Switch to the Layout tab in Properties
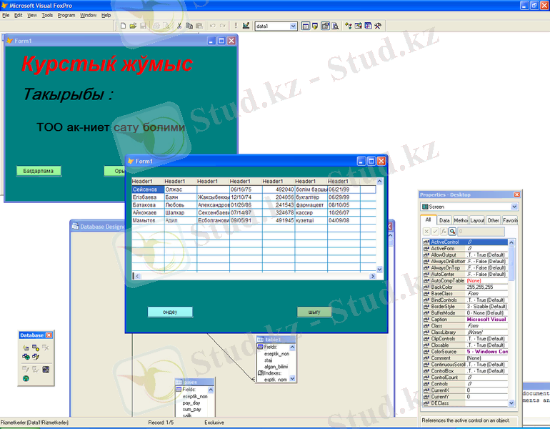This screenshot has width=550, height=429. pyautogui.click(x=477, y=221)
